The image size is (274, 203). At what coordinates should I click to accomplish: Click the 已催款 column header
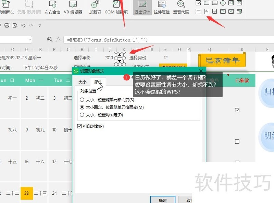click(x=242, y=80)
